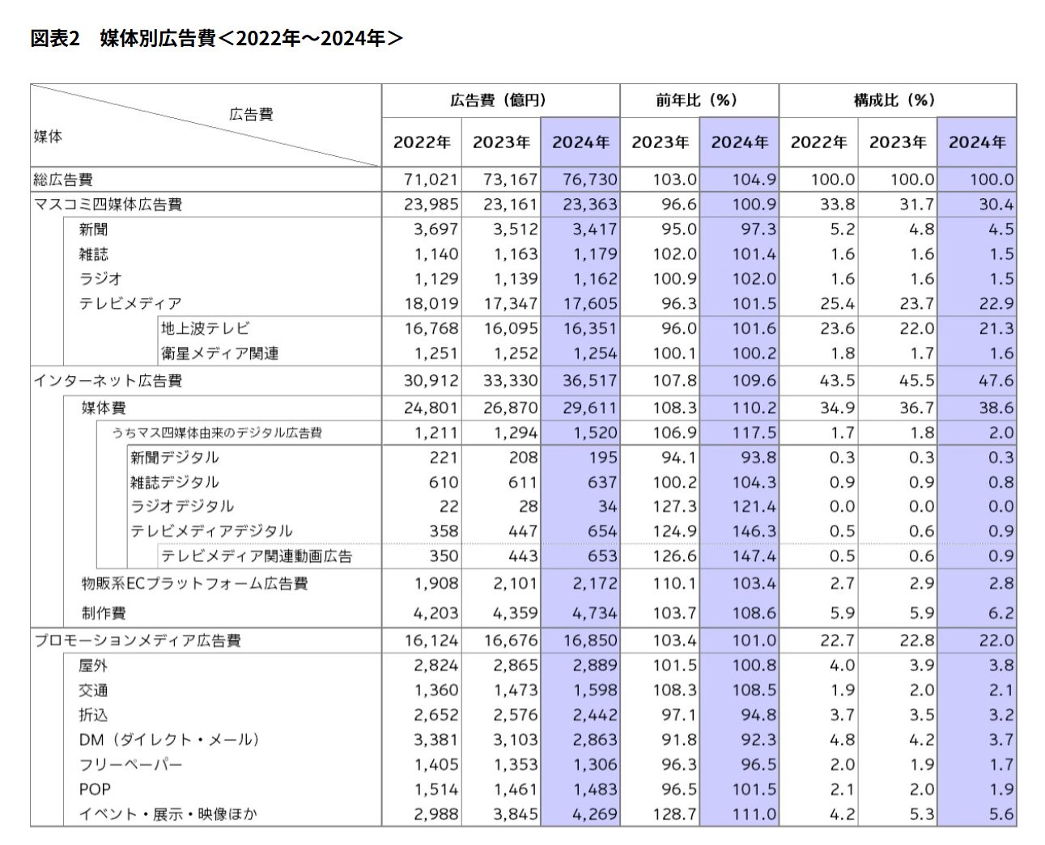1045x845 pixels.
Task: Click the マスコミ四媒体広告費 row label
Action: pyautogui.click(x=108, y=205)
